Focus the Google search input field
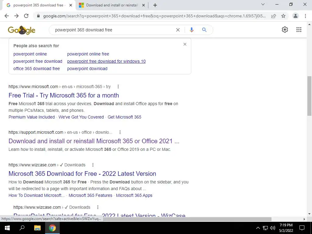The image size is (312, 234). [x=113, y=30]
